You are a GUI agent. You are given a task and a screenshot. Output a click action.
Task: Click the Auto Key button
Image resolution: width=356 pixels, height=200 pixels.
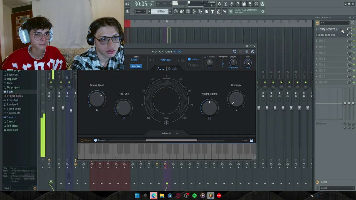click(x=136, y=66)
